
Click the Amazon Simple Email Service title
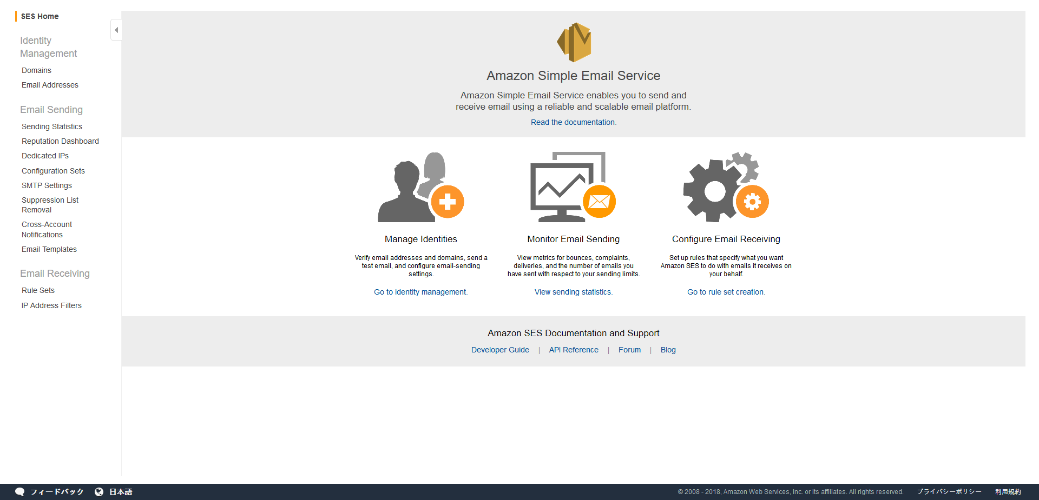pos(574,76)
